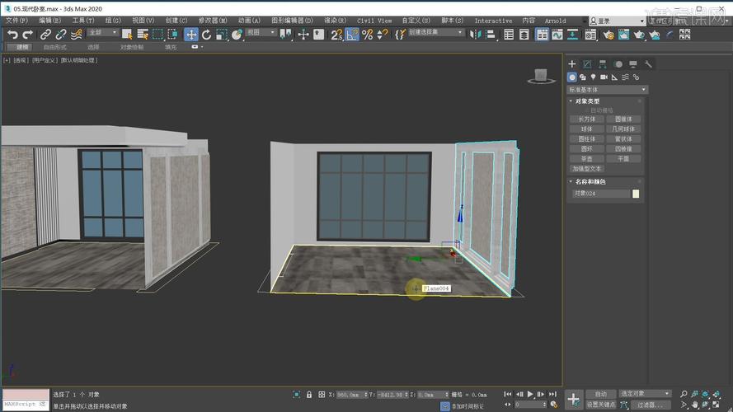Open the Material Editor from the toolbar
The image size is (733, 412).
(x=591, y=34)
